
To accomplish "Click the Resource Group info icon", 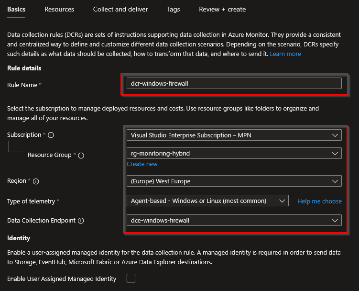I will [x=81, y=155].
